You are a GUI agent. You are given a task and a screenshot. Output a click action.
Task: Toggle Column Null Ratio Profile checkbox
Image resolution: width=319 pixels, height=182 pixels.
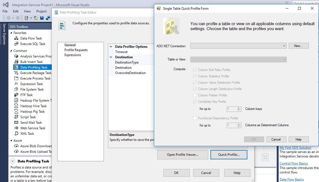tap(195, 70)
